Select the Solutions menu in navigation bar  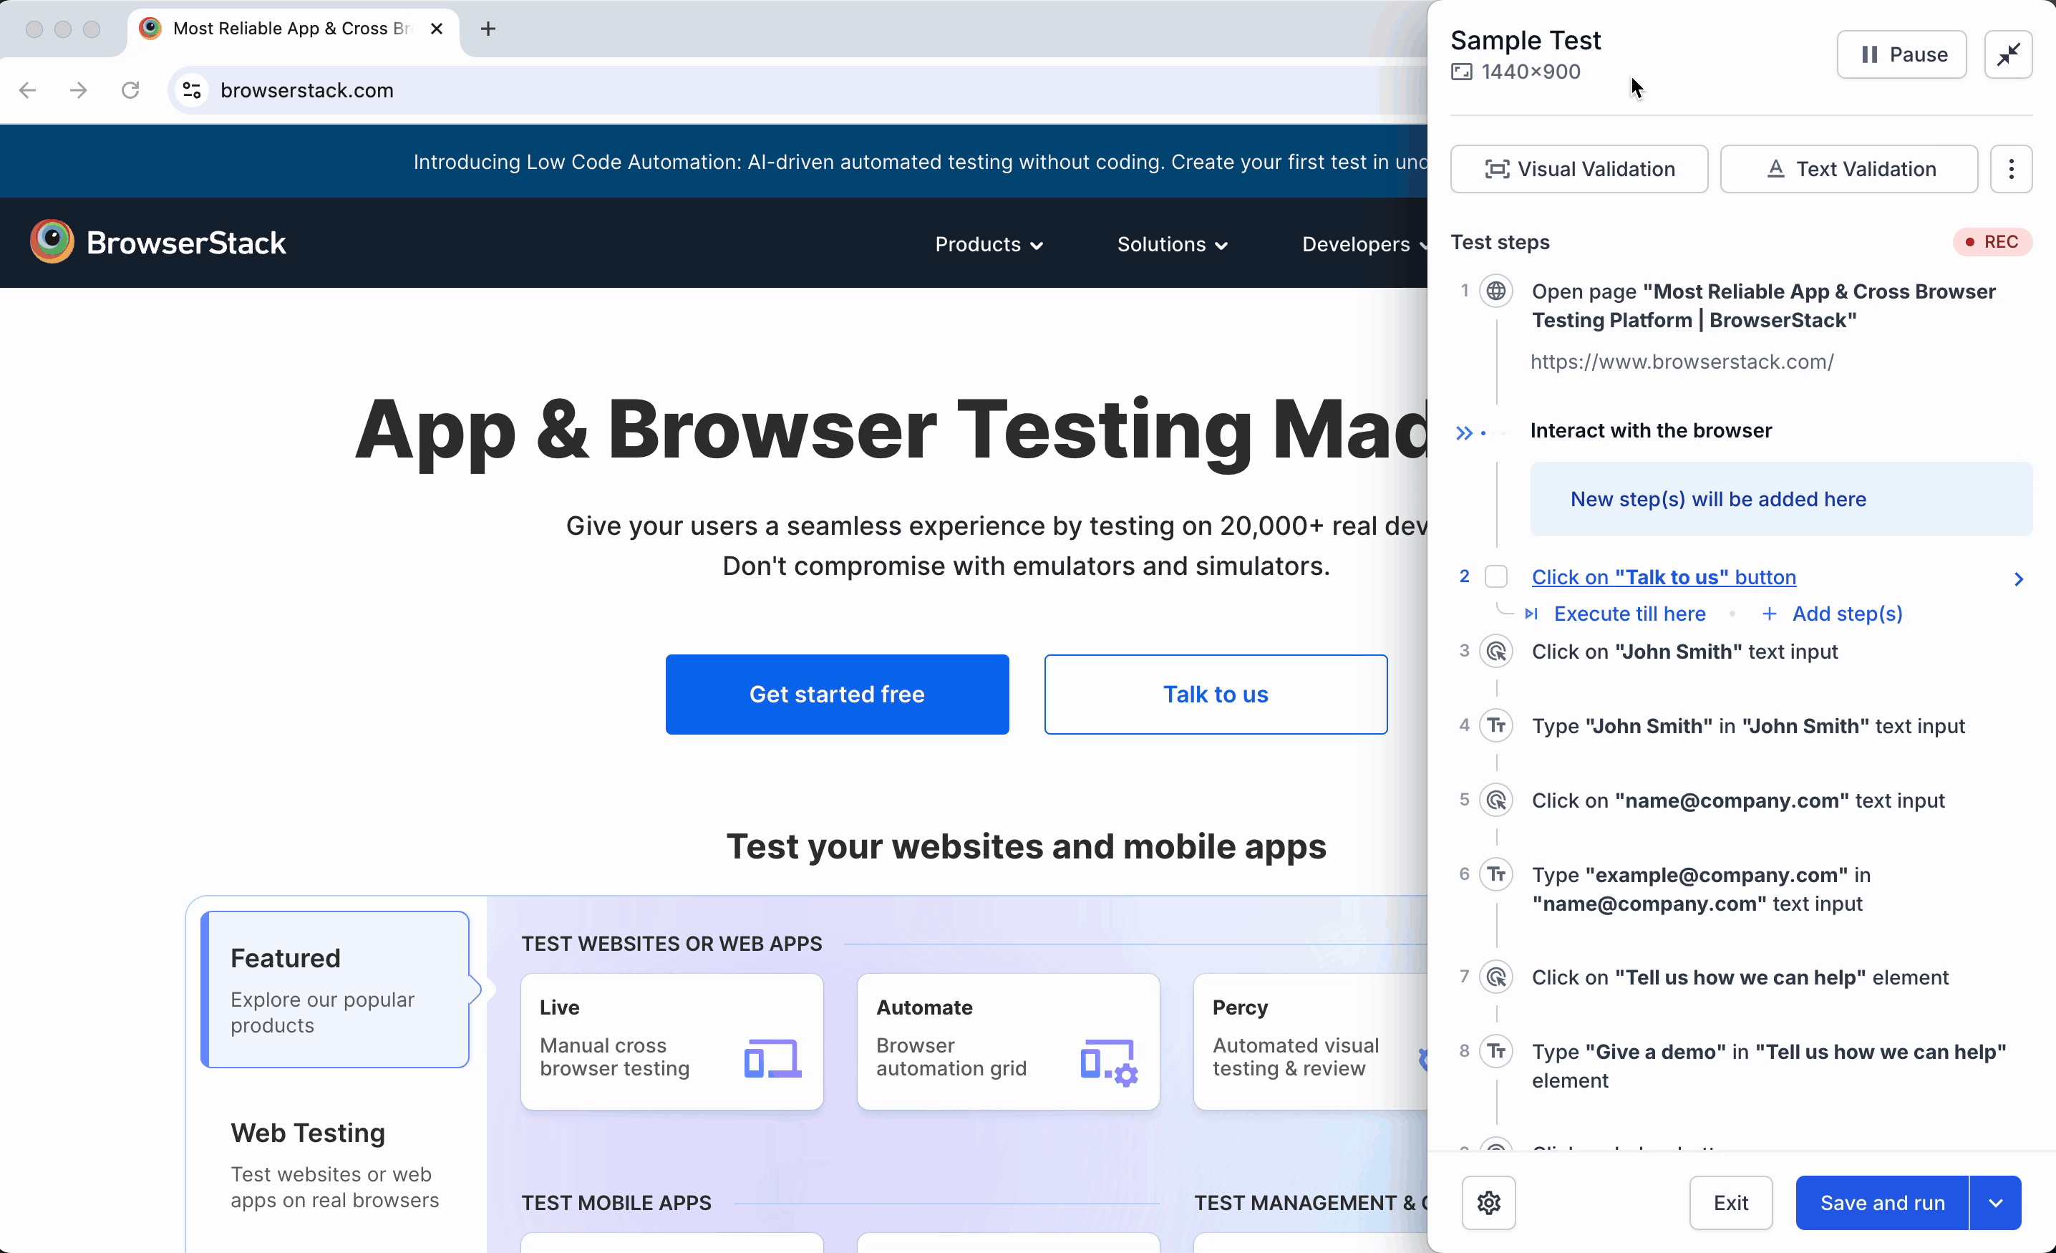click(1170, 244)
